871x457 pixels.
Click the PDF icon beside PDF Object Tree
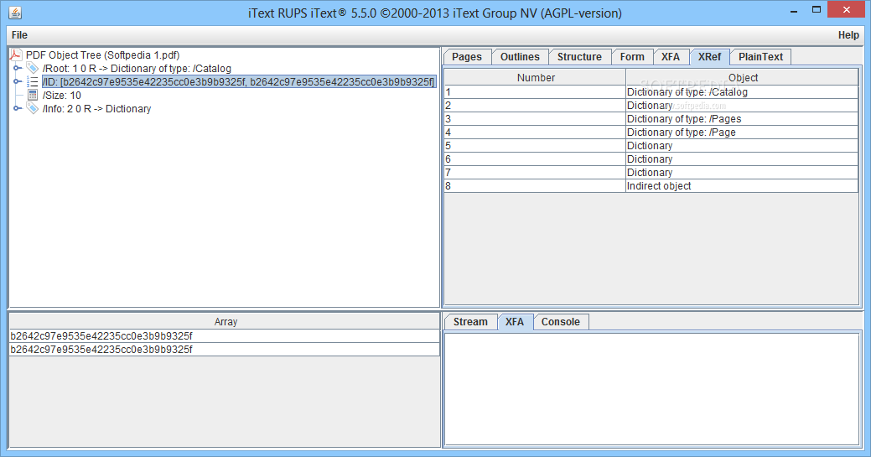(x=16, y=55)
